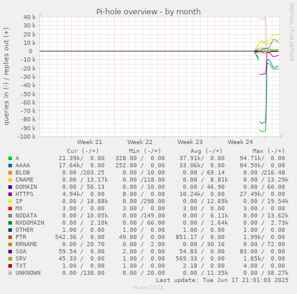Screen dimensions: 297x294
Task: Click the Week 24 axis label
Action: (240, 142)
